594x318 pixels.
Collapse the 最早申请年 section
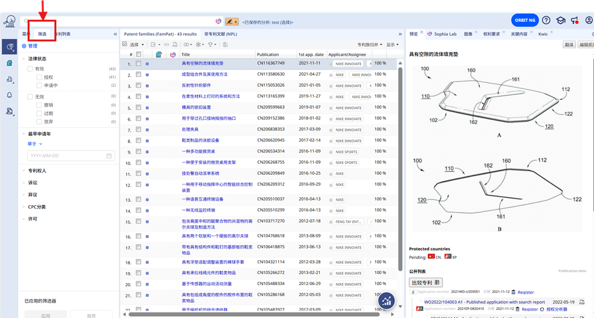(24, 134)
